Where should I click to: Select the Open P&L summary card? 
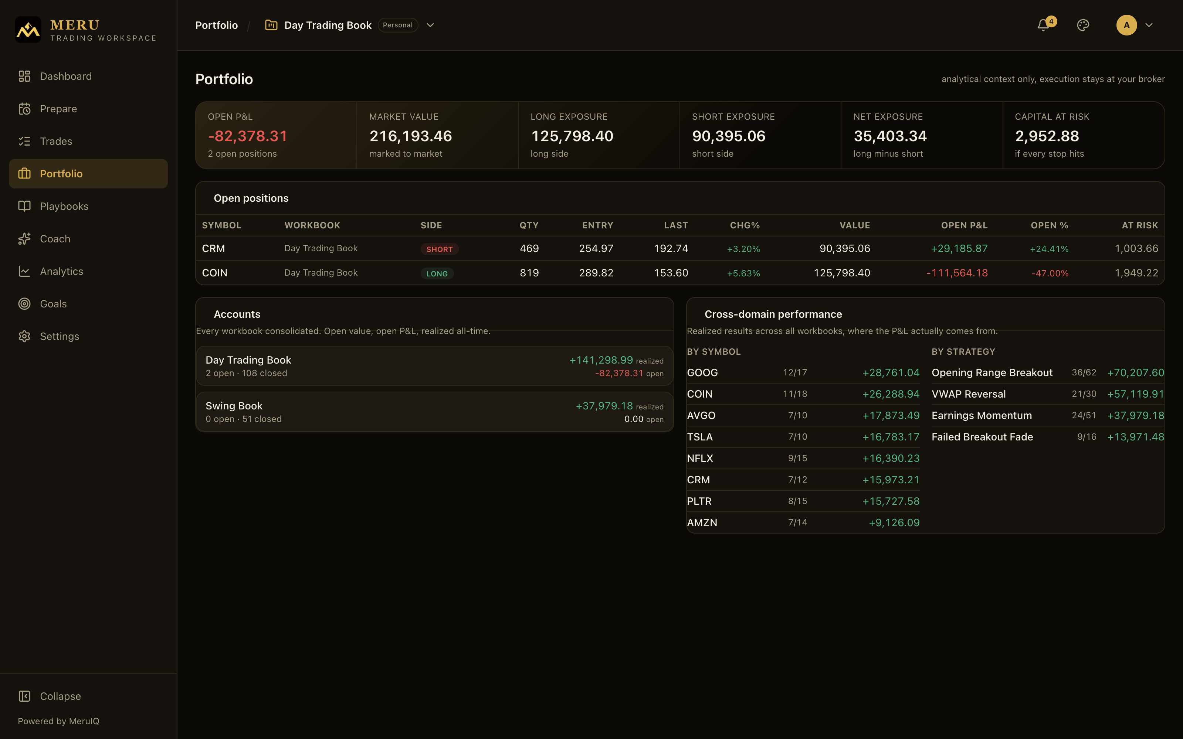(276, 135)
